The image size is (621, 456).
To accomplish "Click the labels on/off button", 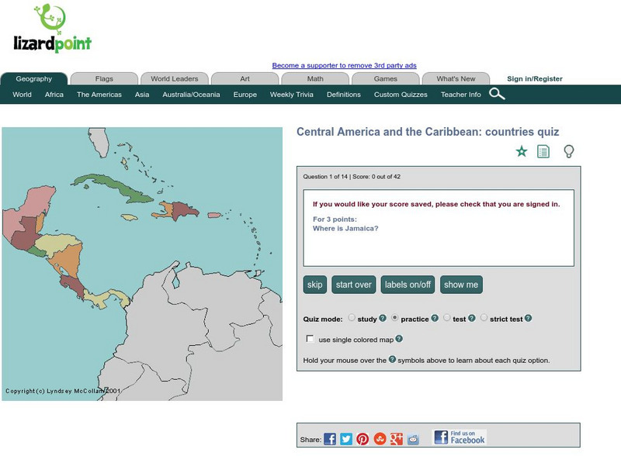I will point(408,285).
